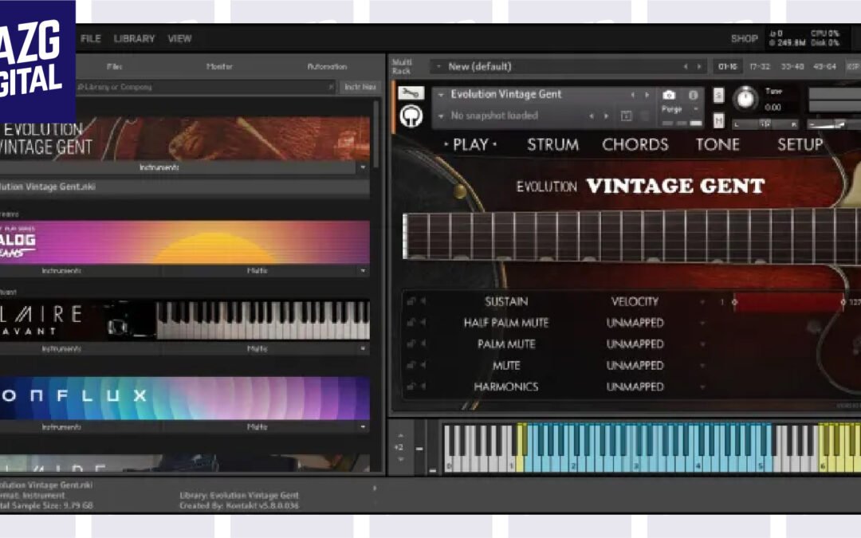
Task: Click the red SUSTAIN velocity range bar
Action: 789,302
